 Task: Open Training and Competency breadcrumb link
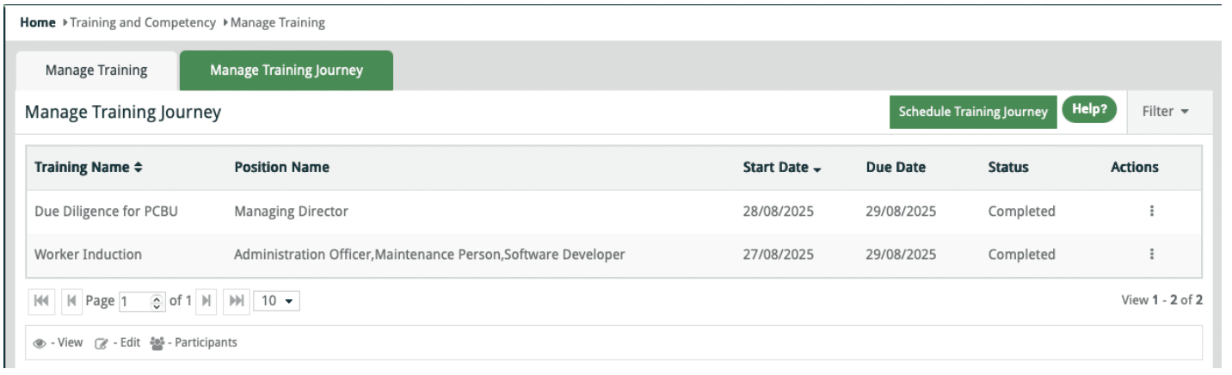coord(142,22)
